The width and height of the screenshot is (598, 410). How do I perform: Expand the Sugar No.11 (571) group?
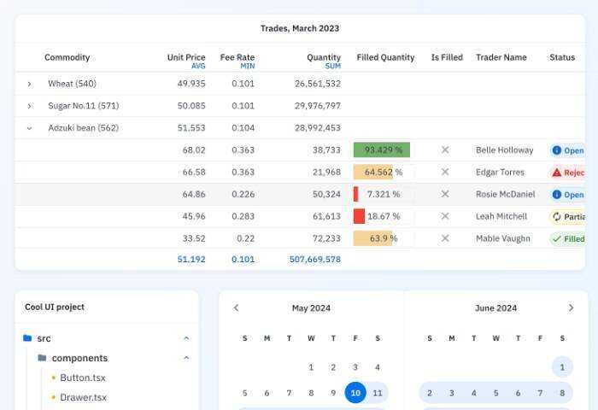click(29, 106)
